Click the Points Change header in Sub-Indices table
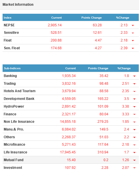Viewport: 139px width, 170px height. point(98,68)
